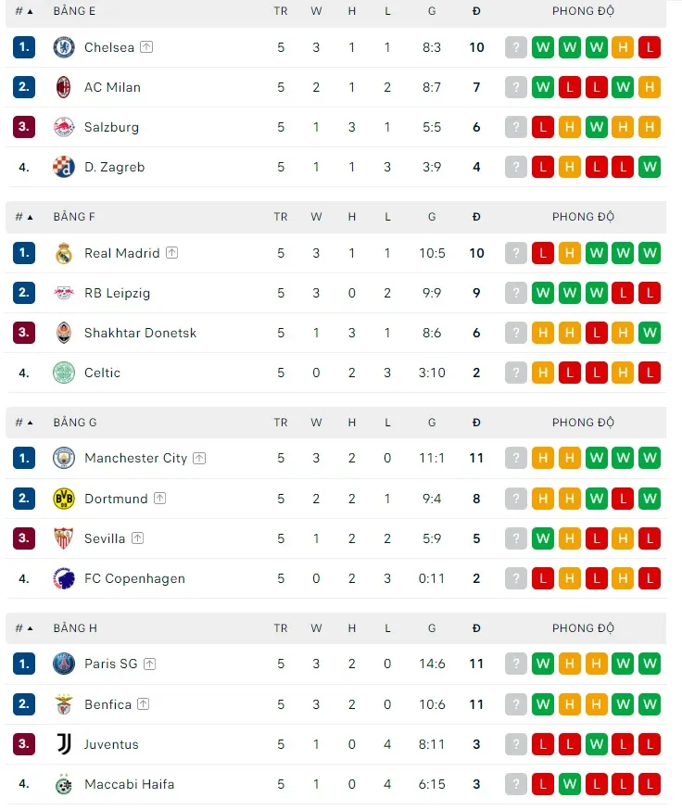Select the AC Milan logo
Viewport: 682px width, 810px height.
[63, 87]
